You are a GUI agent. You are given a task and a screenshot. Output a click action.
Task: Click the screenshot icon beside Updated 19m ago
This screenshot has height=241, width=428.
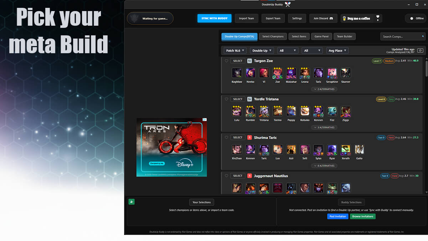pos(420,51)
